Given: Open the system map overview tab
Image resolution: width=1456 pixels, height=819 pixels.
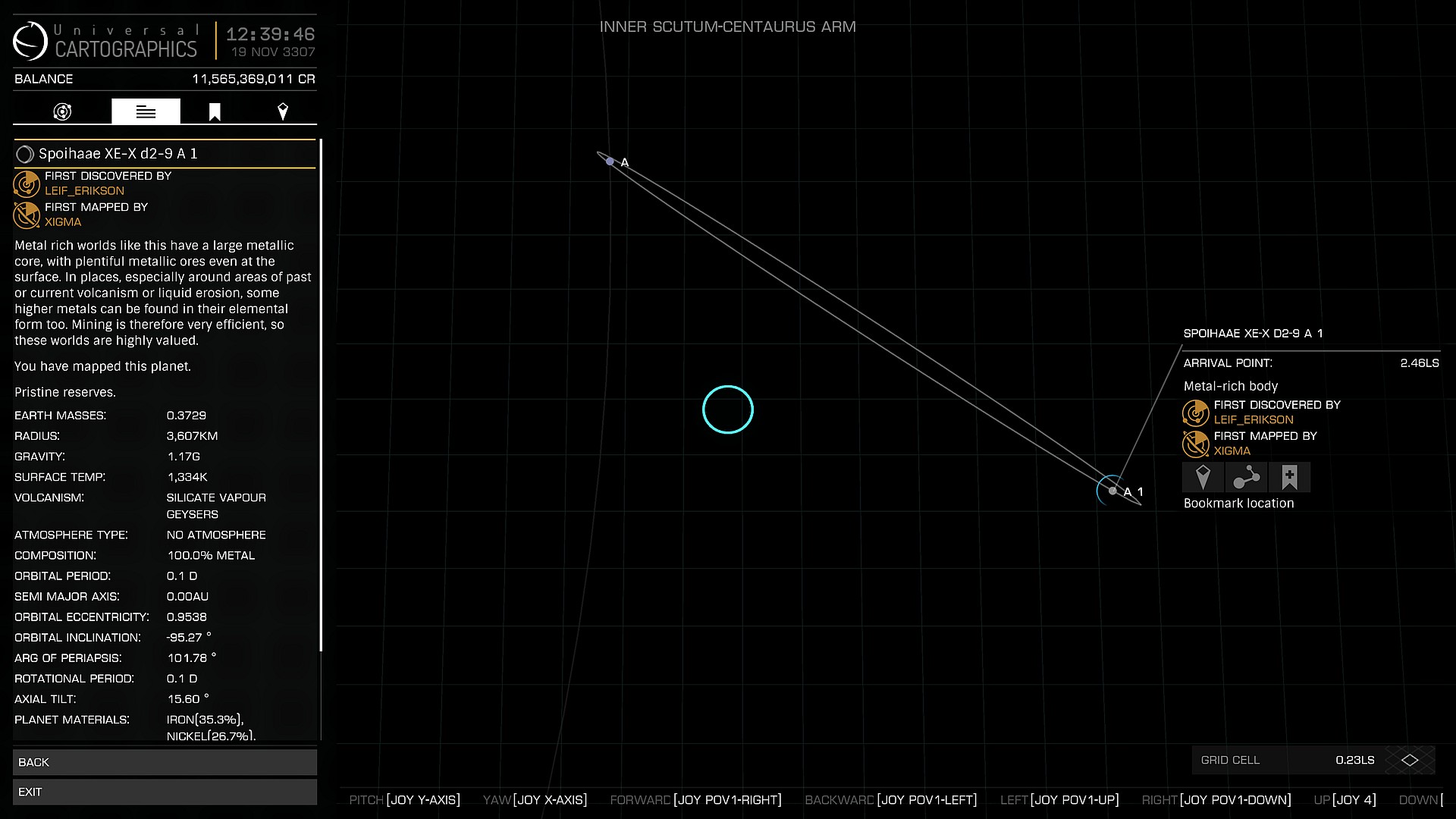Looking at the screenshot, I should [x=62, y=112].
